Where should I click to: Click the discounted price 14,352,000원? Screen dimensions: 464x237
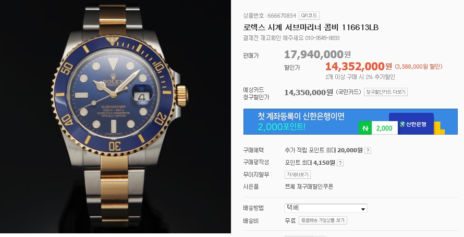tap(358, 66)
